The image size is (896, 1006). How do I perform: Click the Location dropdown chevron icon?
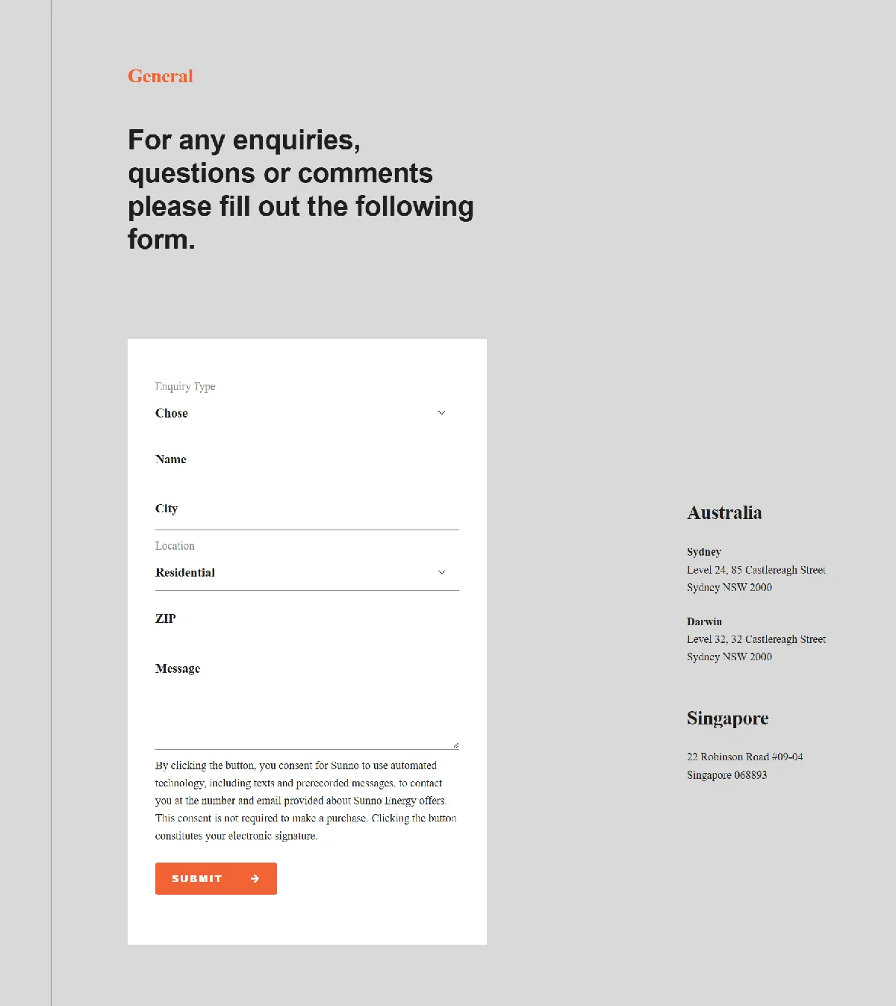coord(441,573)
